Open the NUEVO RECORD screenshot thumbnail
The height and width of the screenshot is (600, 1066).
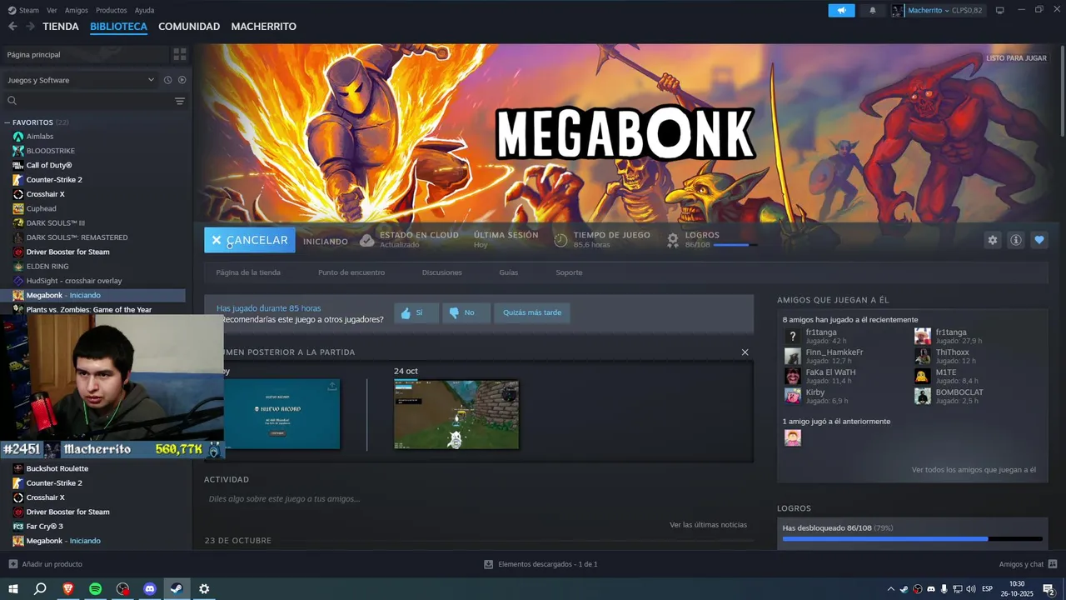pyautogui.click(x=281, y=414)
